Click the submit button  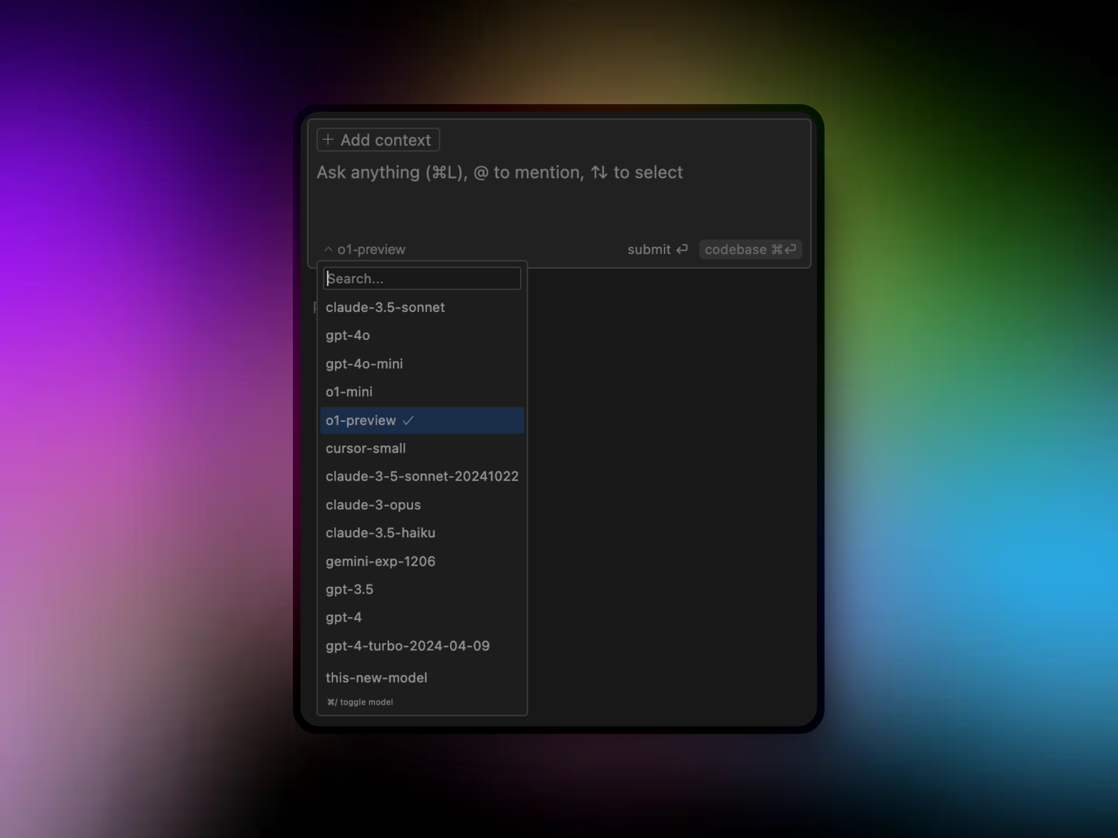coord(657,250)
